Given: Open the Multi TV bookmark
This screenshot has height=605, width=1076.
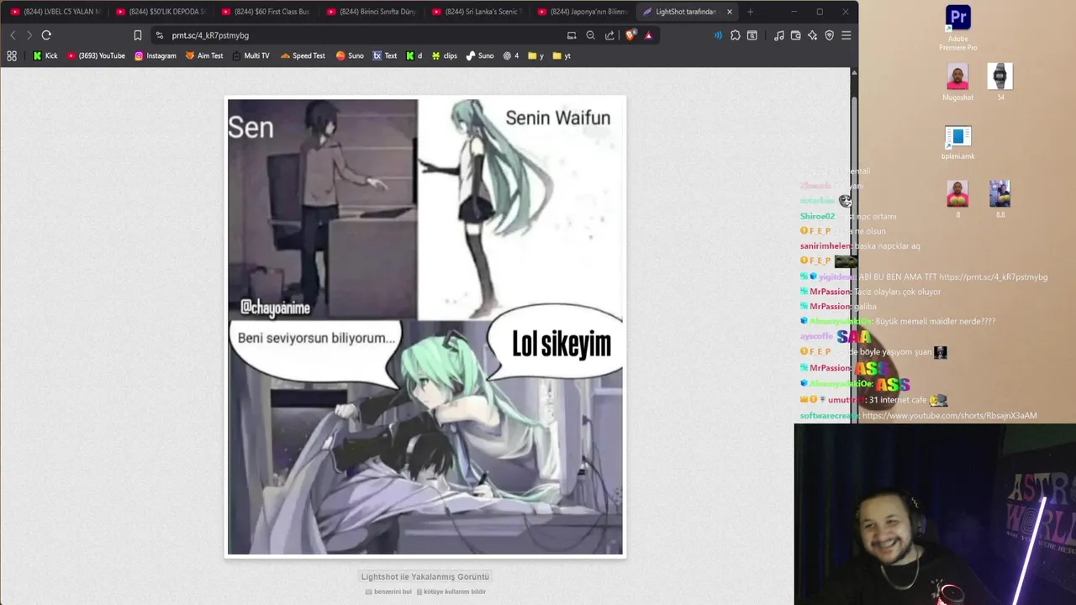Looking at the screenshot, I should (251, 56).
